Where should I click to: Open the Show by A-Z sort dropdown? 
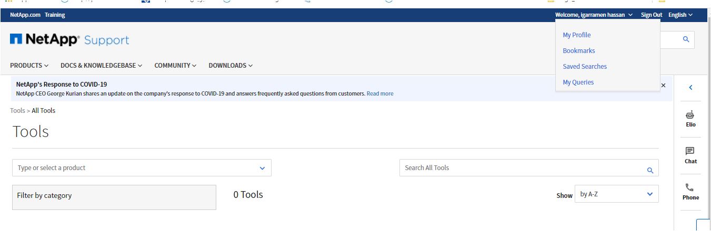616,194
